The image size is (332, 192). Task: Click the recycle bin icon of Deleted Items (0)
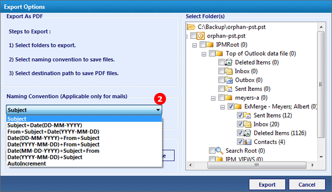click(228, 62)
